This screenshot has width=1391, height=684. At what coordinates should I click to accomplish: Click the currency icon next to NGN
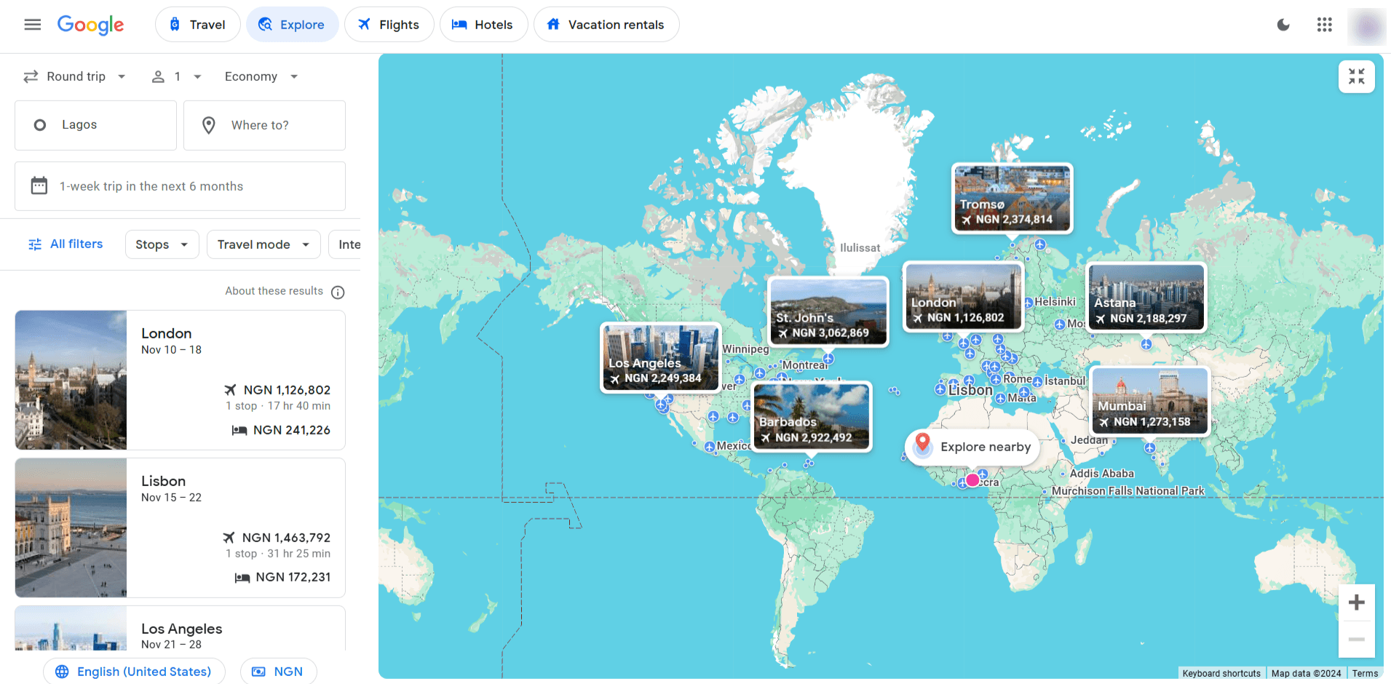pos(258,672)
